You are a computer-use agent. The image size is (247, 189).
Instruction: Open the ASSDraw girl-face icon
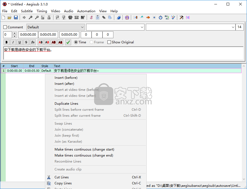tap(127, 17)
